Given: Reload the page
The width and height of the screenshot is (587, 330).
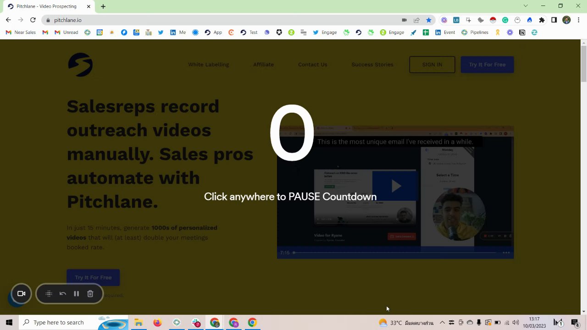Looking at the screenshot, I should point(33,20).
